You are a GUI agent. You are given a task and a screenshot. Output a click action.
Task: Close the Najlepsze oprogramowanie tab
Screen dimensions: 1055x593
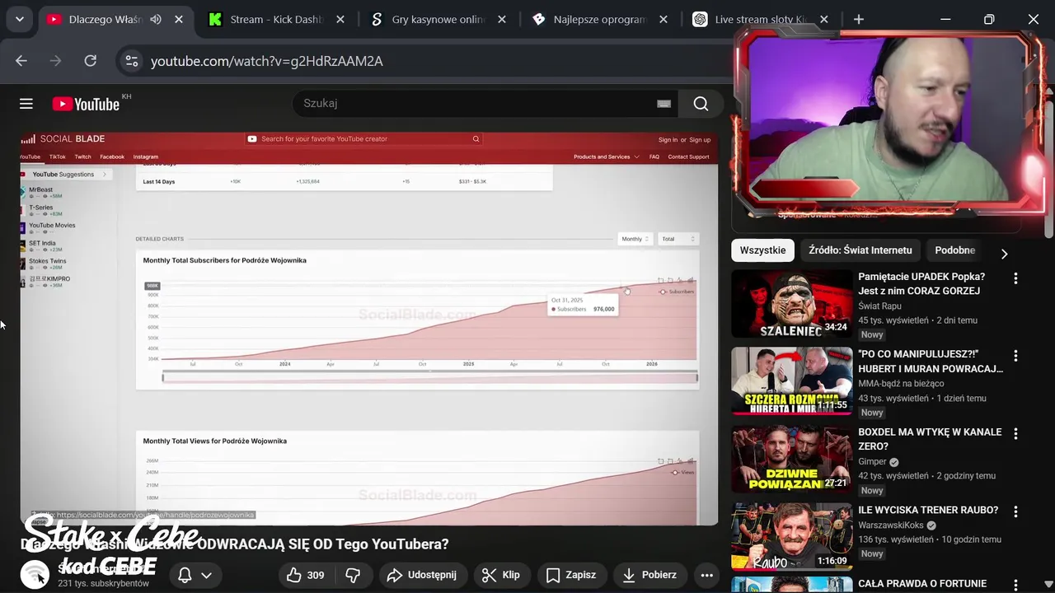[663, 19]
